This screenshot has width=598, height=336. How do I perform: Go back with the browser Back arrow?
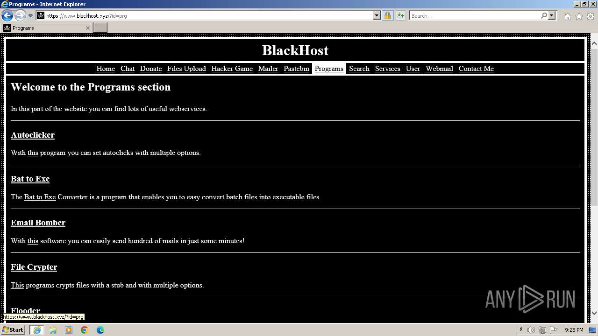[x=7, y=15]
